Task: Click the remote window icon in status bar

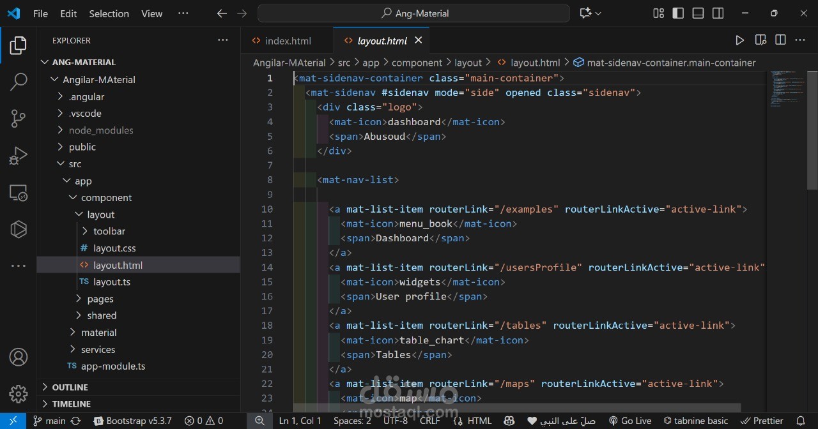Action: (13, 421)
